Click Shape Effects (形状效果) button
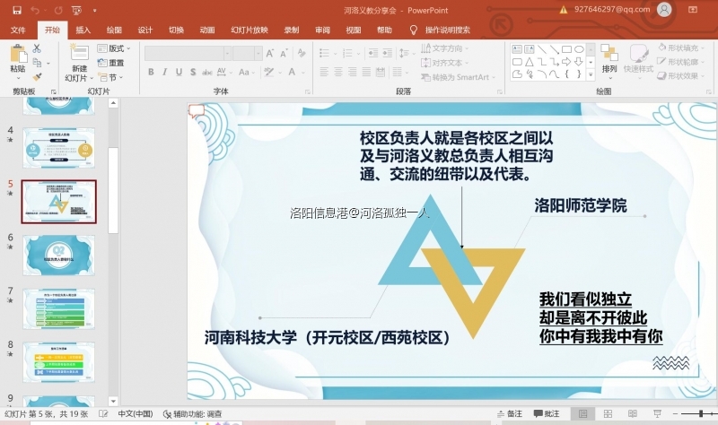The image size is (718, 425). coord(681,76)
